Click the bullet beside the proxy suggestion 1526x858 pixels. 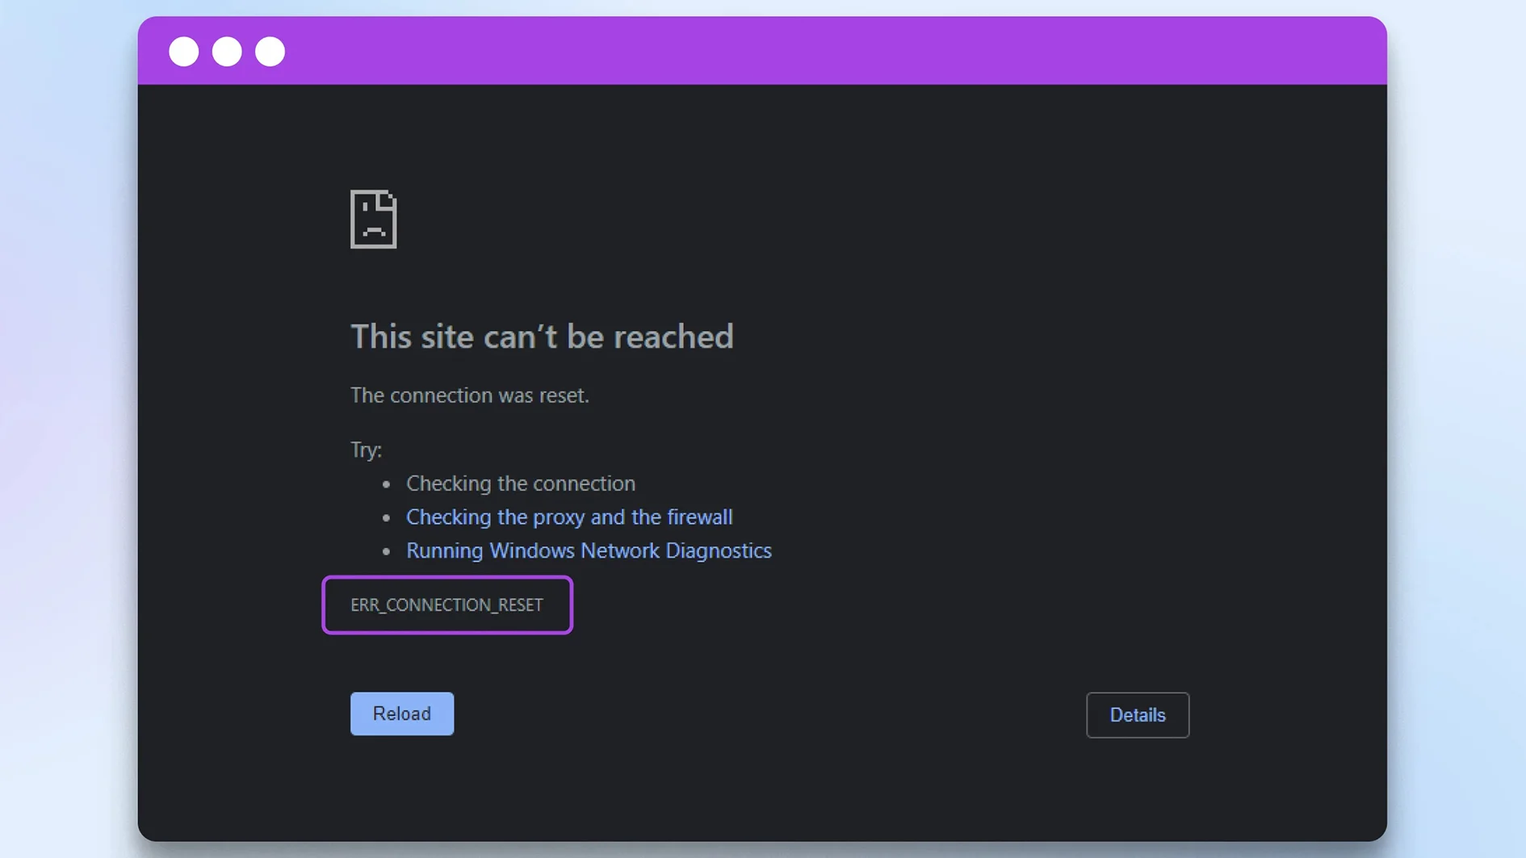tap(385, 517)
